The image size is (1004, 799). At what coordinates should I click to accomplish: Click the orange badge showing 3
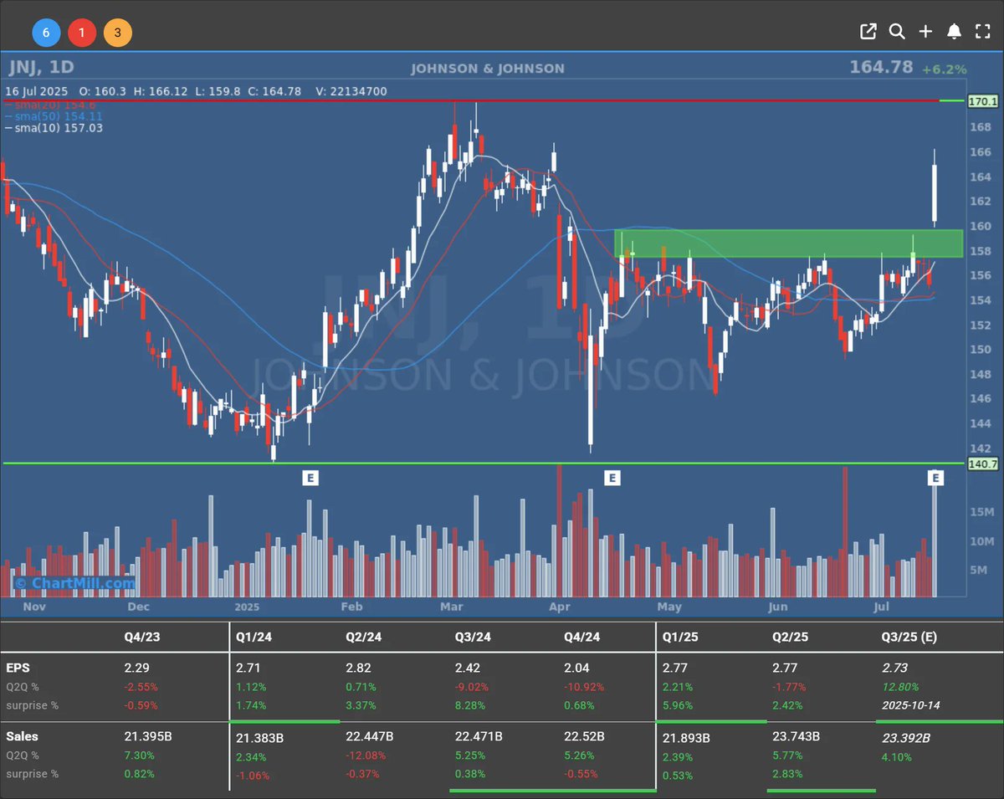tap(118, 33)
